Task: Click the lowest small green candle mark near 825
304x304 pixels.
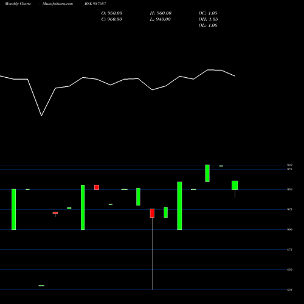Action: tap(41, 286)
